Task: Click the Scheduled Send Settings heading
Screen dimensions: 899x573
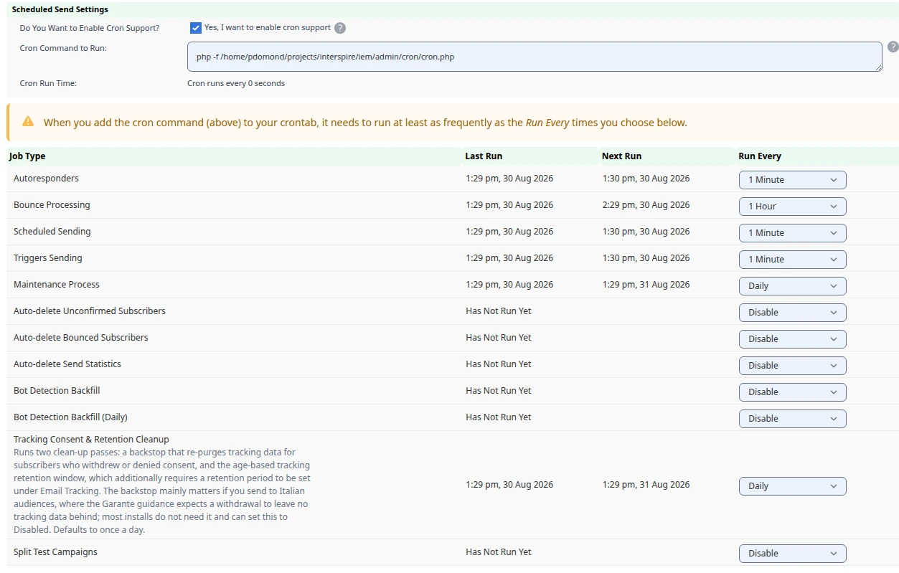Action: pyautogui.click(x=60, y=10)
